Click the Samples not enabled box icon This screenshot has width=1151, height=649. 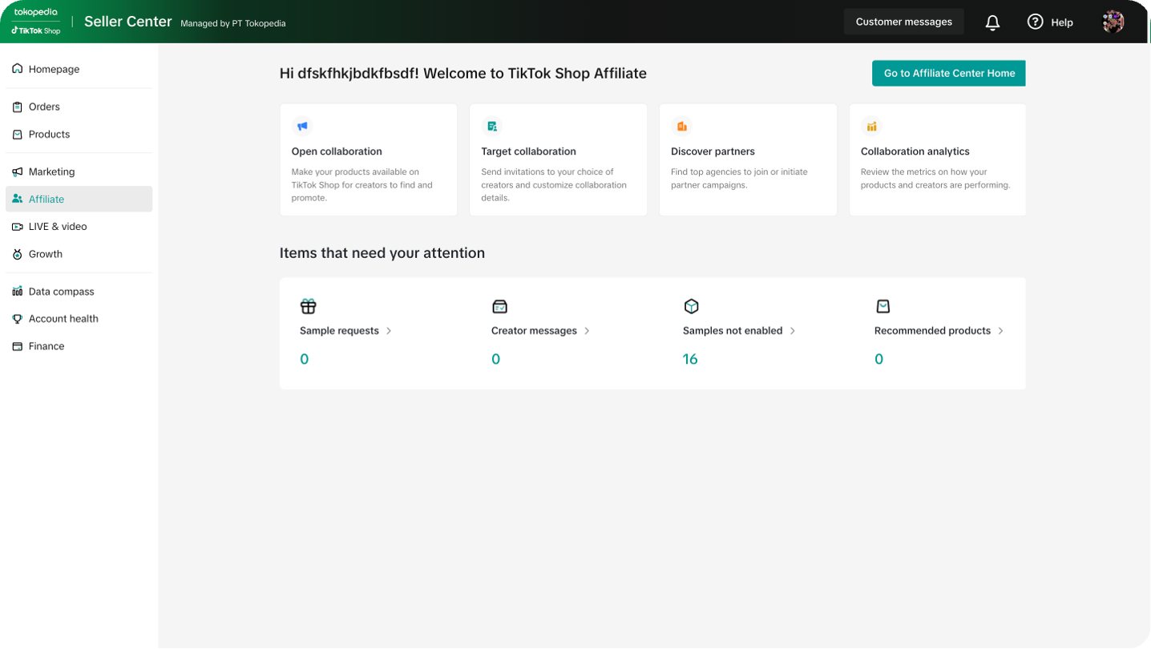(x=691, y=306)
